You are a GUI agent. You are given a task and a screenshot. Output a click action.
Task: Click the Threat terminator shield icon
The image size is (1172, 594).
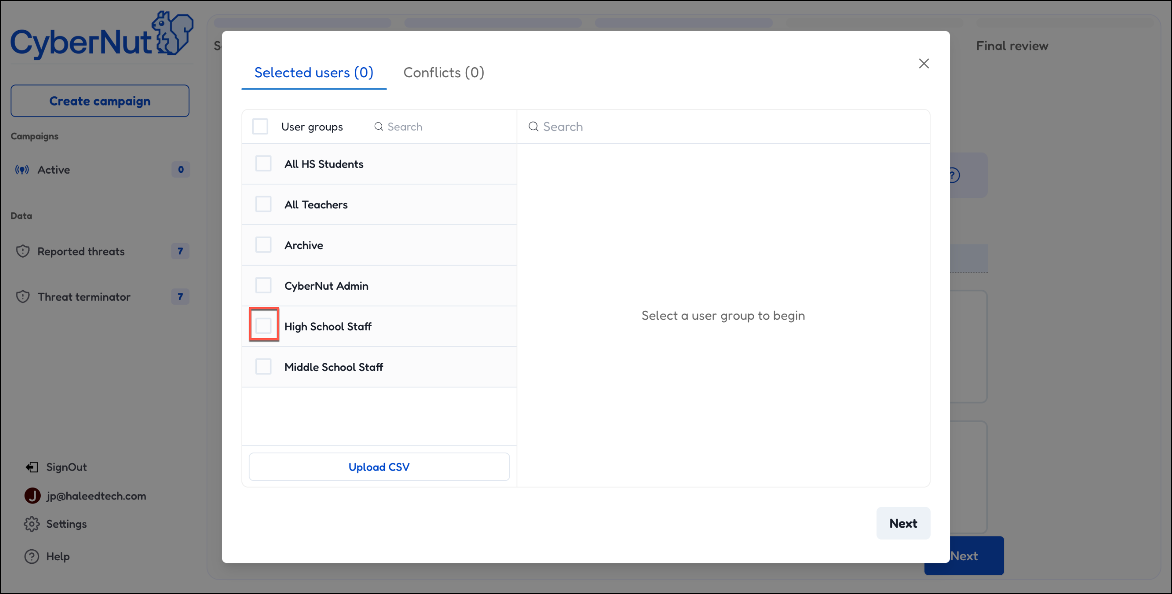tap(23, 297)
